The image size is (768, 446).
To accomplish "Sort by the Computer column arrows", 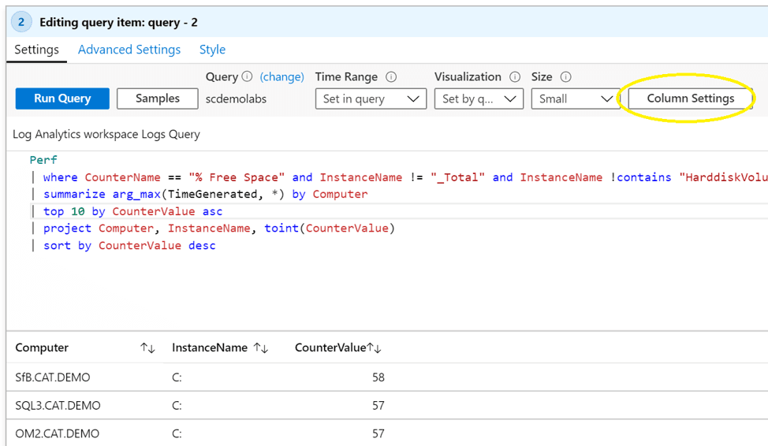I will click(147, 348).
